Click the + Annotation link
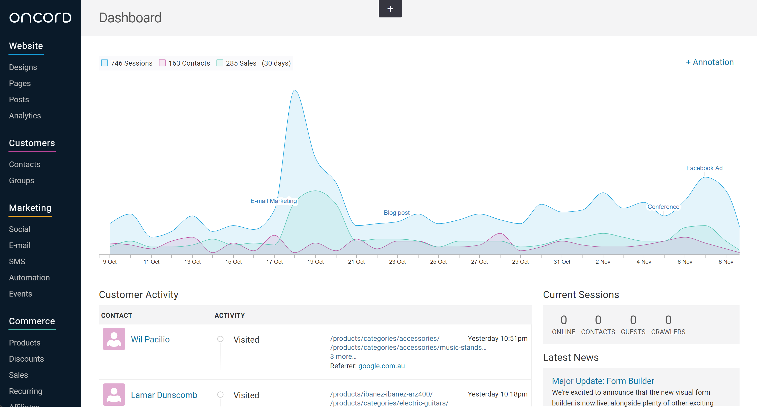Image resolution: width=757 pixels, height=407 pixels. pyautogui.click(x=709, y=62)
